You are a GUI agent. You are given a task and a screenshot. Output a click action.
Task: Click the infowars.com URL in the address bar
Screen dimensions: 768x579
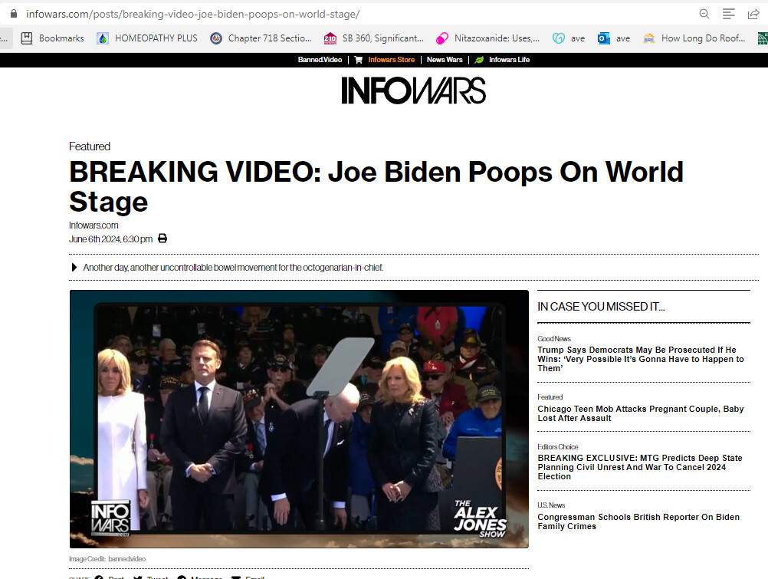[x=192, y=14]
